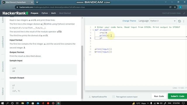187x105 pixels.
Task: Click the HackerRank logo
Action: [x=15, y=13]
